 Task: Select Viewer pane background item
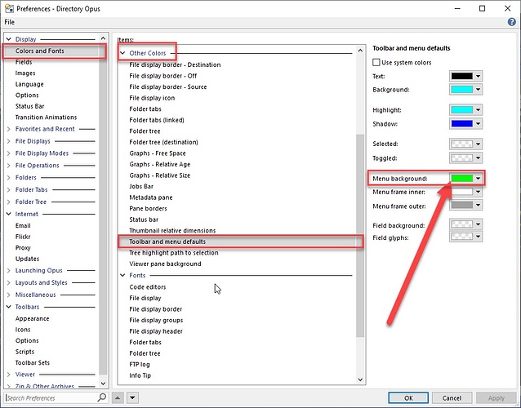(x=165, y=264)
